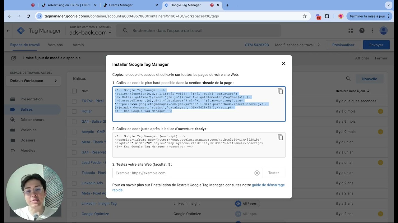The width and height of the screenshot is (398, 223).
Task: Switch to Espace de travail tab
Action: coord(25,45)
